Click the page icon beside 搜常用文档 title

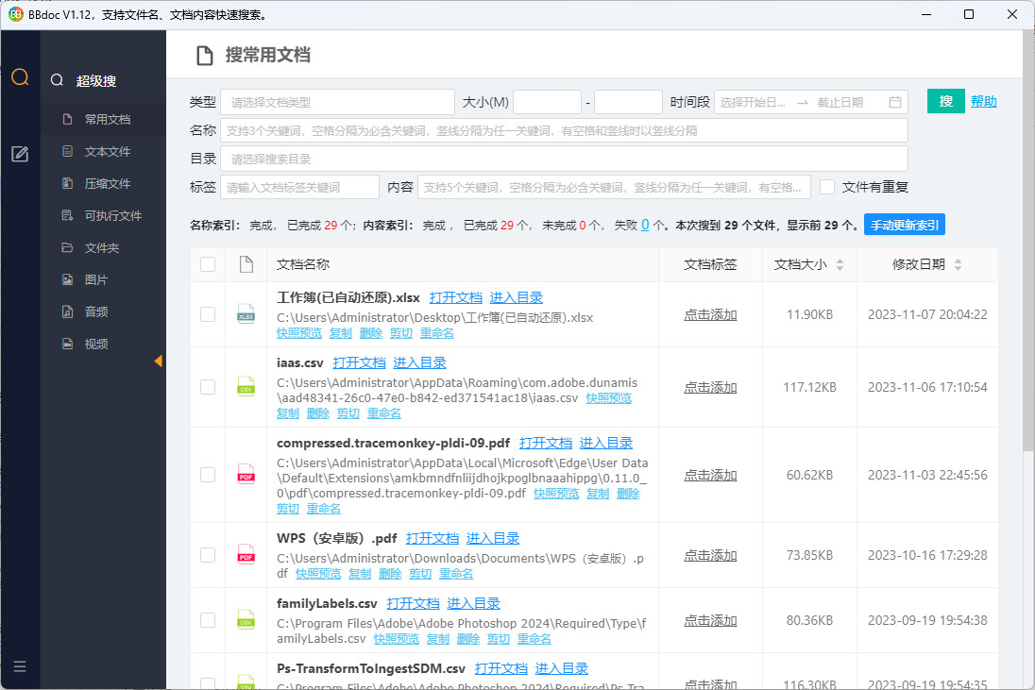coord(205,56)
